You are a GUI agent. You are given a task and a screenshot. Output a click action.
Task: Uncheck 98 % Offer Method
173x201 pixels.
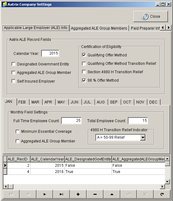(84, 80)
